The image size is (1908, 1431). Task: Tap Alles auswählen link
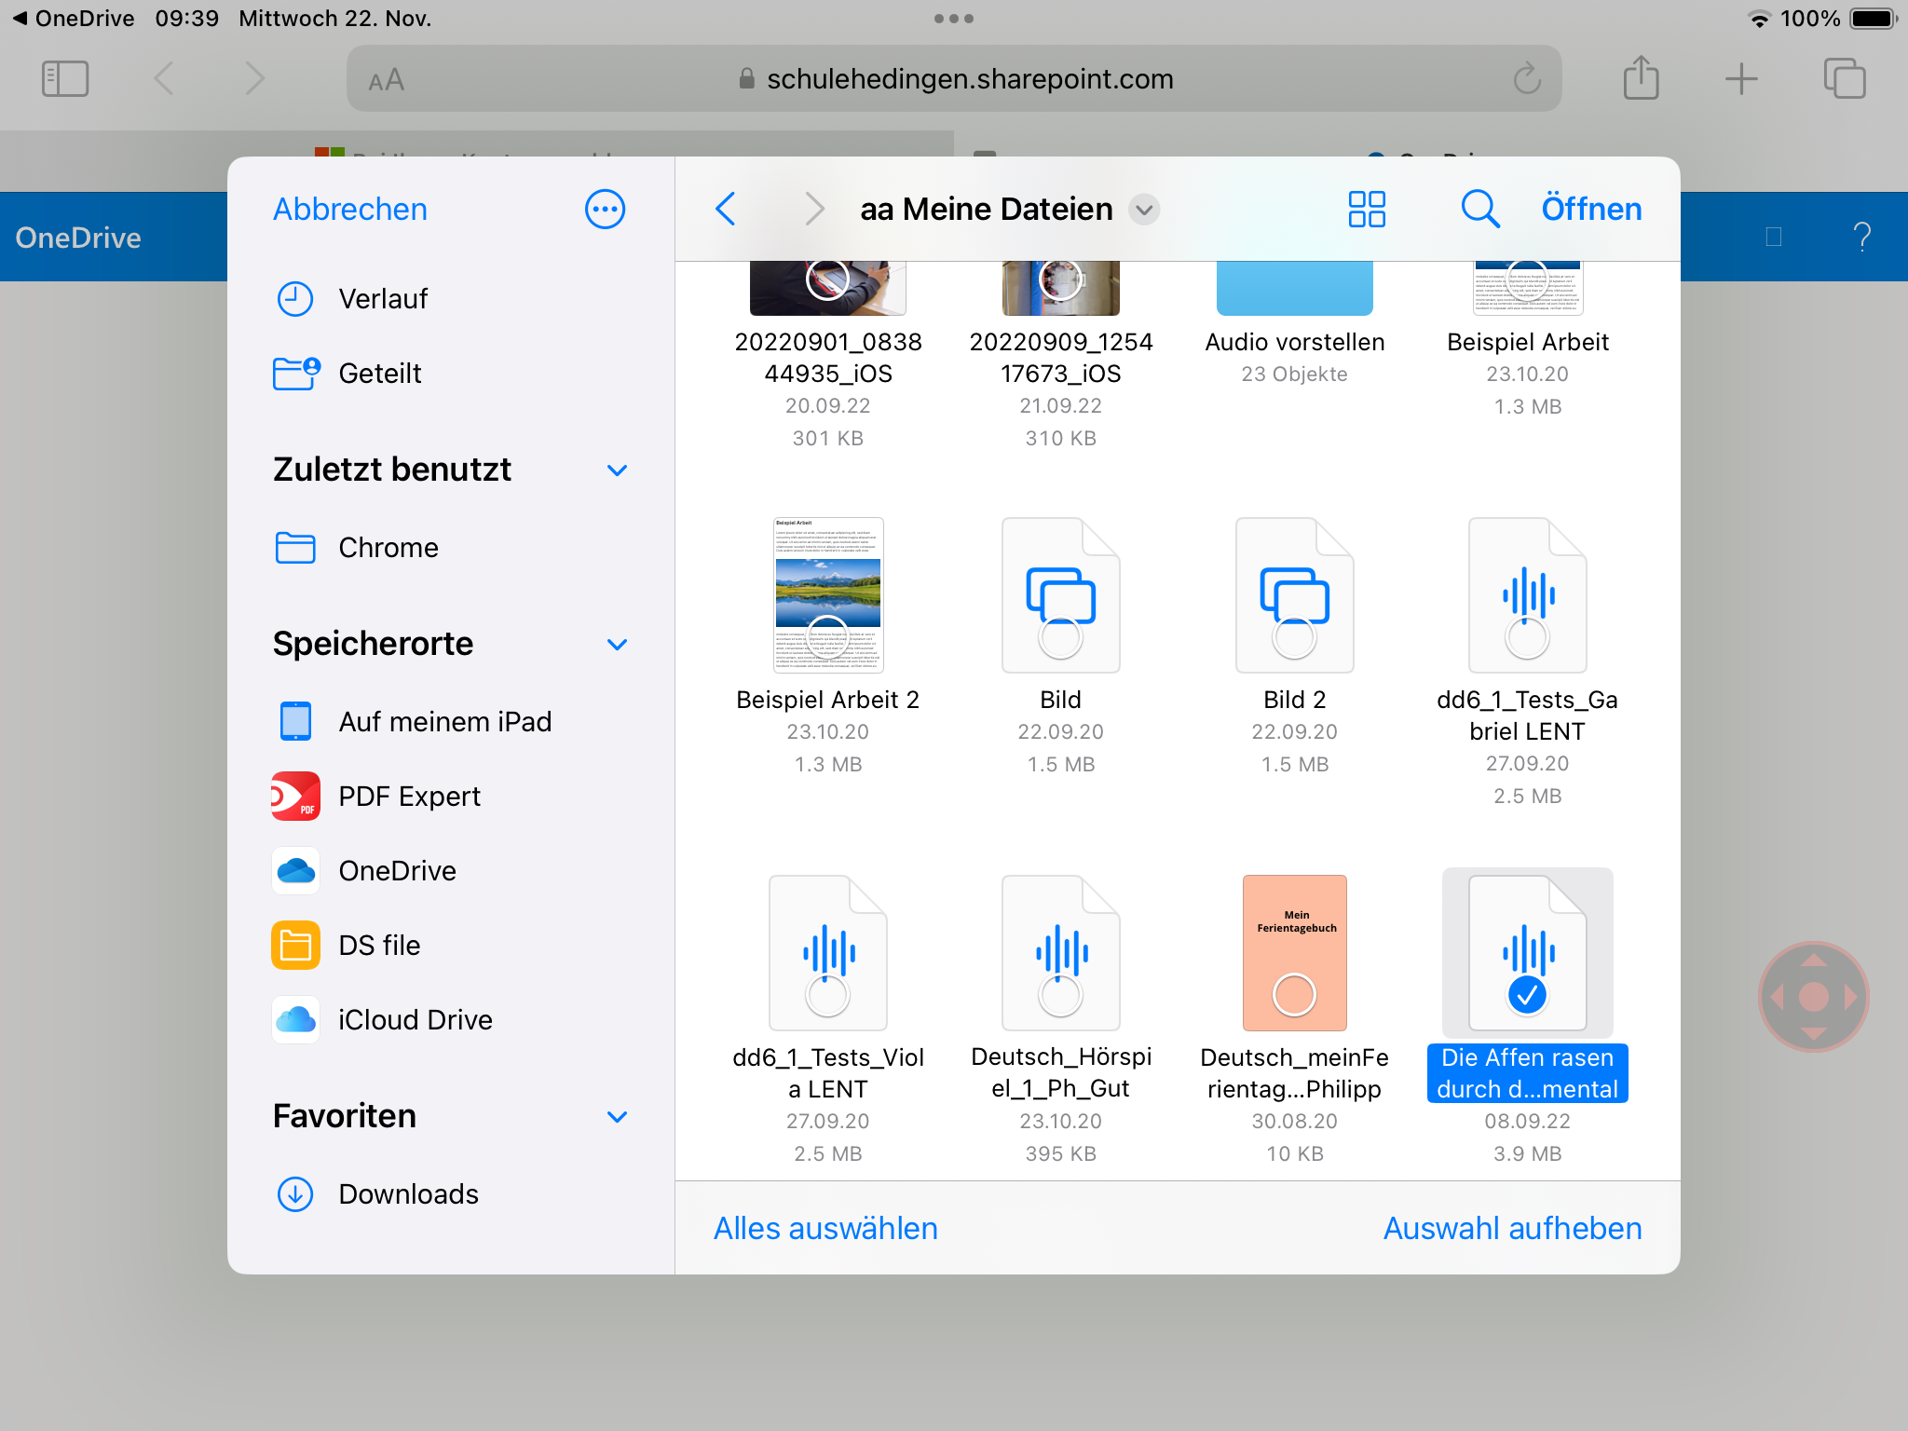click(x=825, y=1229)
